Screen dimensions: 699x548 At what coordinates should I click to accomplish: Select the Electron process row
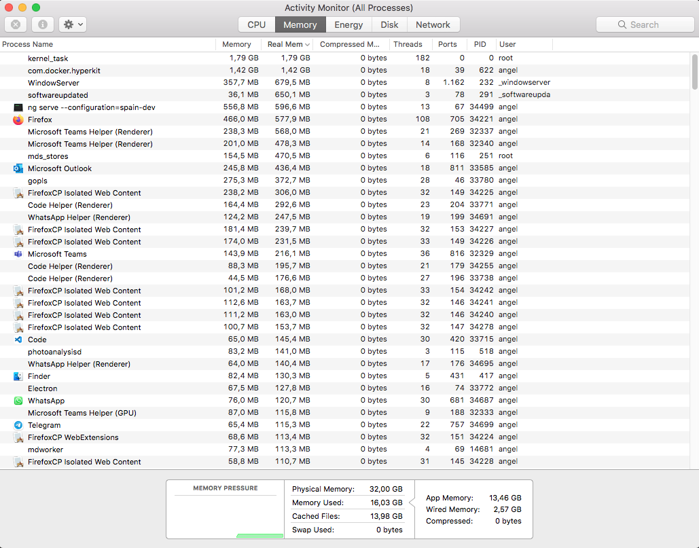pos(346,388)
